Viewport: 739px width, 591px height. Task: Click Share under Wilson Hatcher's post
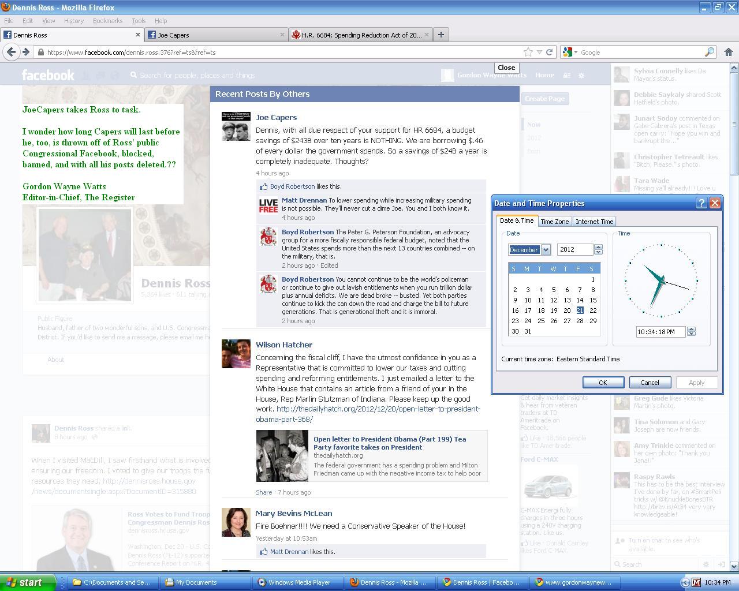point(264,492)
